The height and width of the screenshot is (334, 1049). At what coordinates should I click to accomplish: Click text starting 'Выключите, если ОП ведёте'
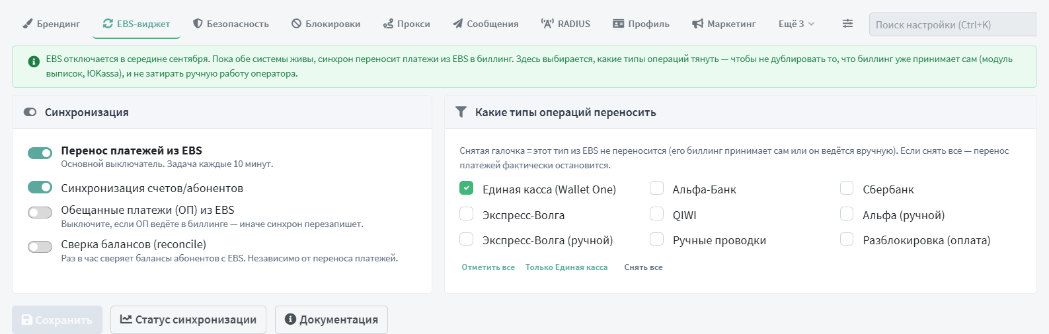212,224
